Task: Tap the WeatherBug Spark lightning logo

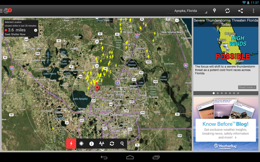Action: click(8, 11)
